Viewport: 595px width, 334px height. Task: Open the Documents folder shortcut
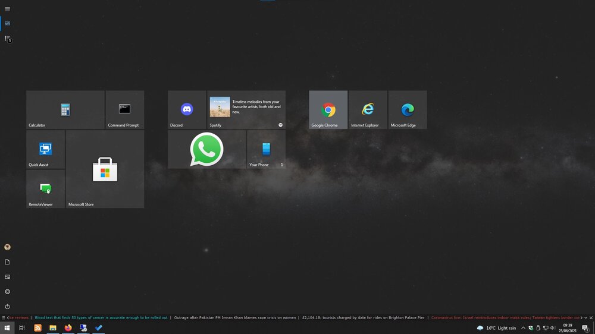tap(7, 262)
